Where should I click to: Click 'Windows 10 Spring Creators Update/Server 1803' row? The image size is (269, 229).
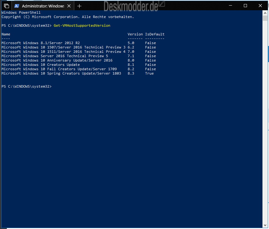coord(78,73)
